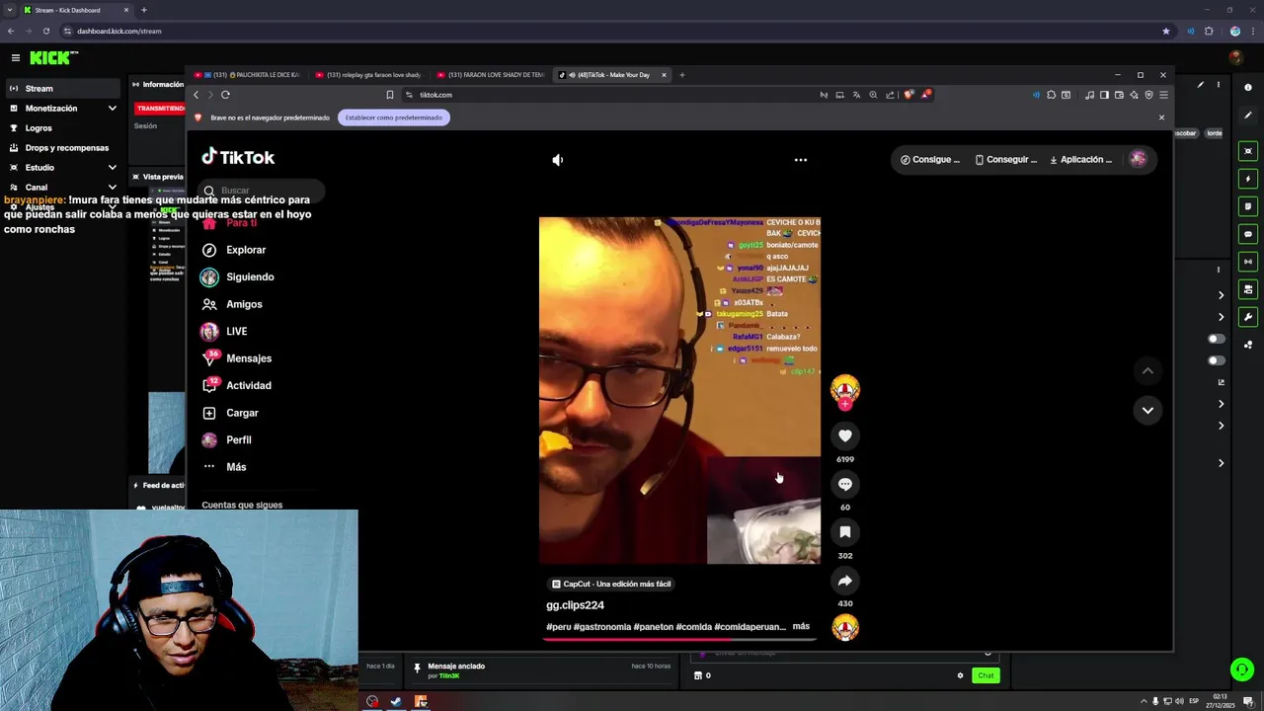1264x711 pixels.
Task: Click the Kick dashboard info icon
Action: click(x=1248, y=88)
